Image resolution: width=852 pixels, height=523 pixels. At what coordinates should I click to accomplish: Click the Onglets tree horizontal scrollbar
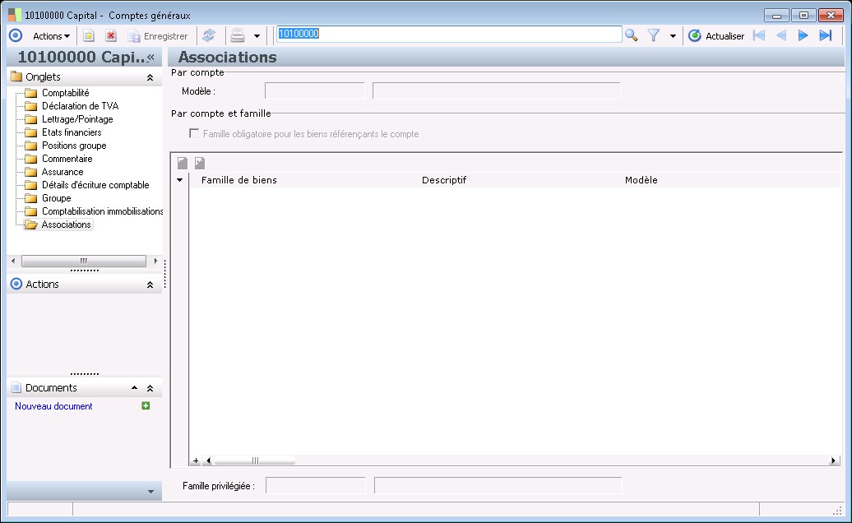(84, 261)
